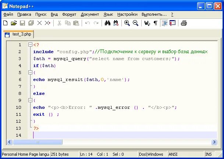Open the Документ menu
Screen dimensions: 224x159
pos(90,15)
